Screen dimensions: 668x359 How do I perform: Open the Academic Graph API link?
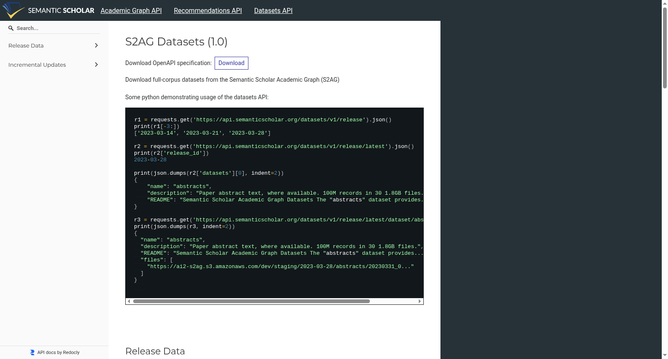click(131, 10)
